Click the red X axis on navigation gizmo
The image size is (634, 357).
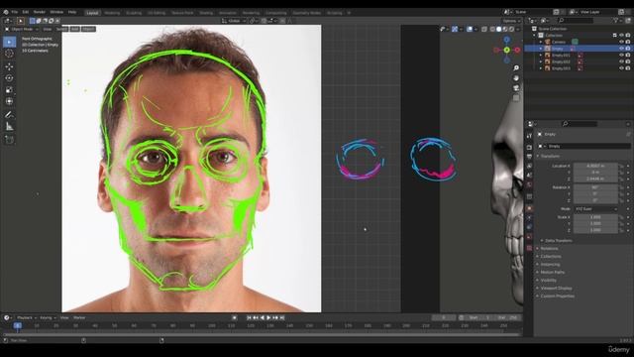tap(517, 50)
